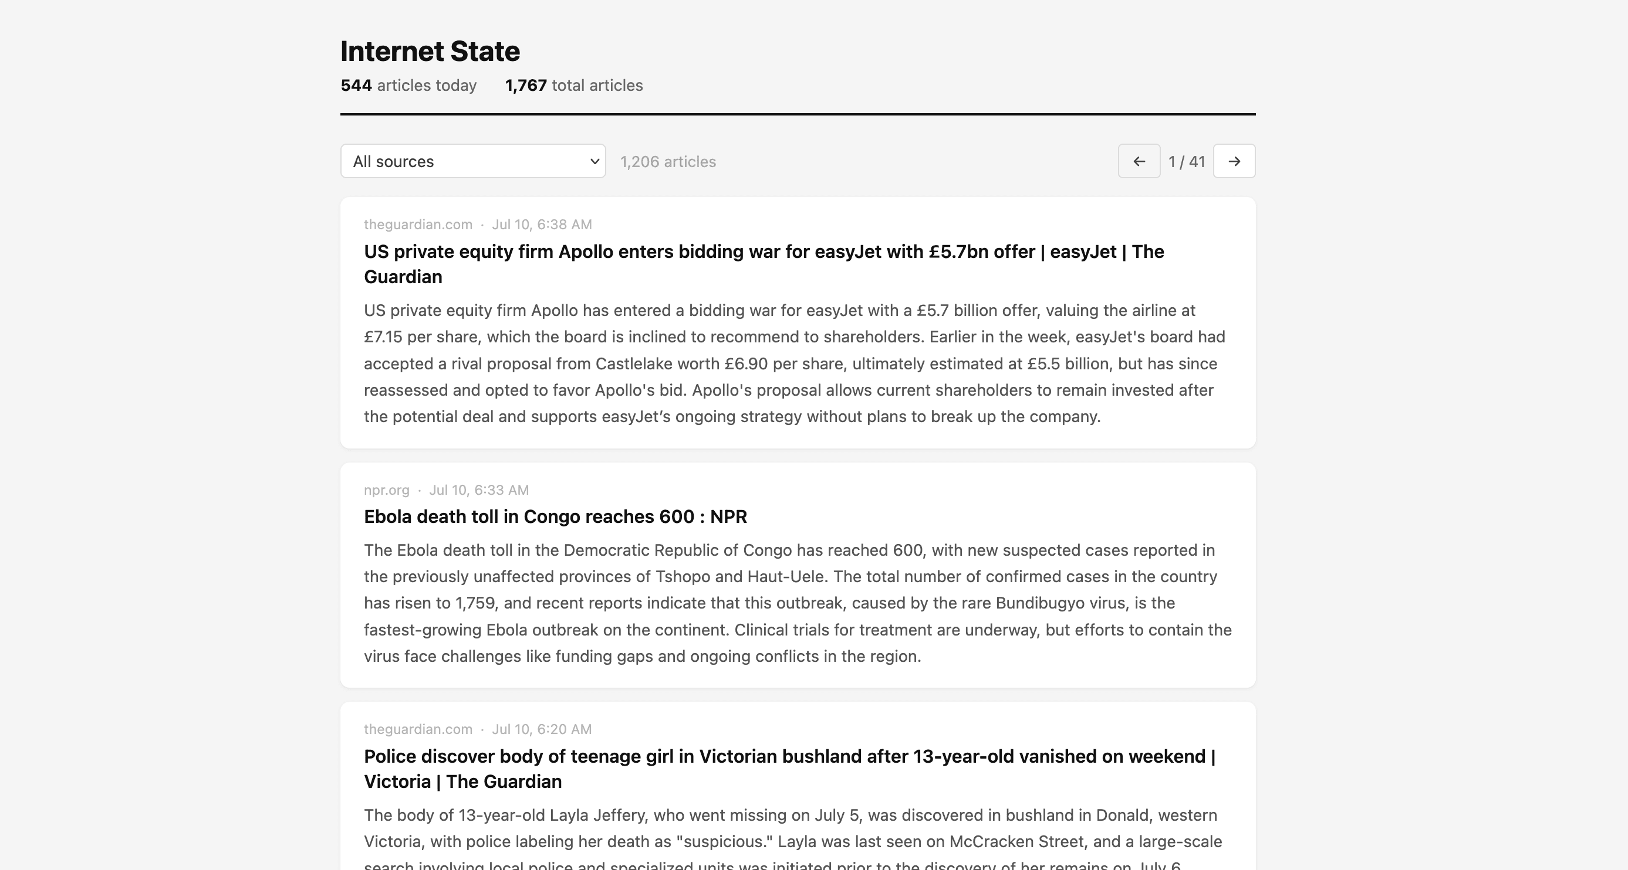Click the Jul 10, 6:33 AM timestamp
The width and height of the screenshot is (1628, 870).
coord(479,490)
